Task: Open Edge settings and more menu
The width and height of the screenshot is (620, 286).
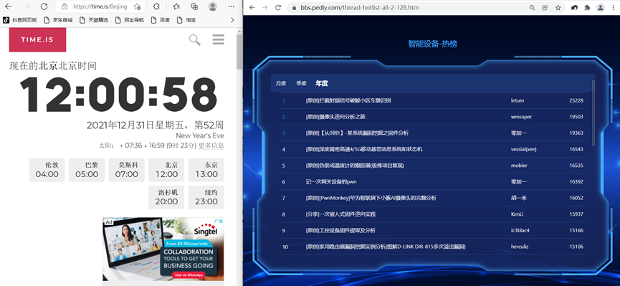Action: (x=232, y=6)
